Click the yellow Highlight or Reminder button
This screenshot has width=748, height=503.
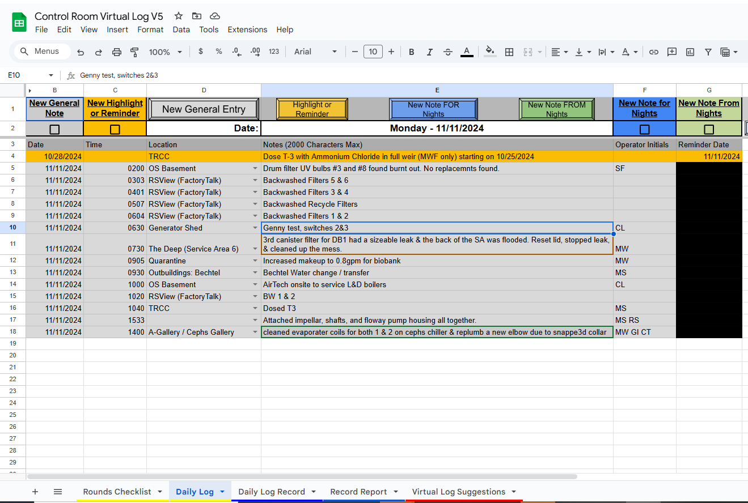[x=312, y=109]
